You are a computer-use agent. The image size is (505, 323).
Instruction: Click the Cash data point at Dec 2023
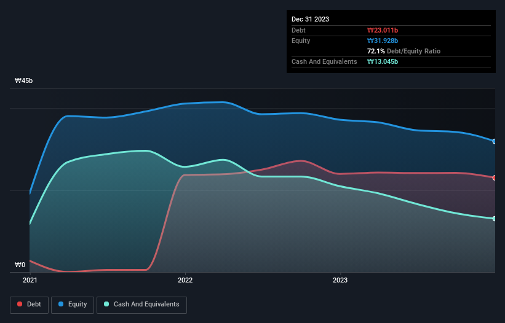point(495,219)
